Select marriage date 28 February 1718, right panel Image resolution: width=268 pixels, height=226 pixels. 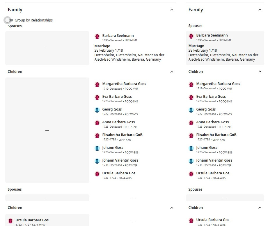(x=203, y=50)
